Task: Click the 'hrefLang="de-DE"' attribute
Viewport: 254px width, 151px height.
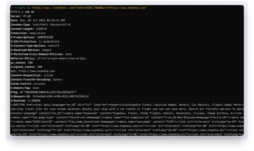Action: click(165, 130)
